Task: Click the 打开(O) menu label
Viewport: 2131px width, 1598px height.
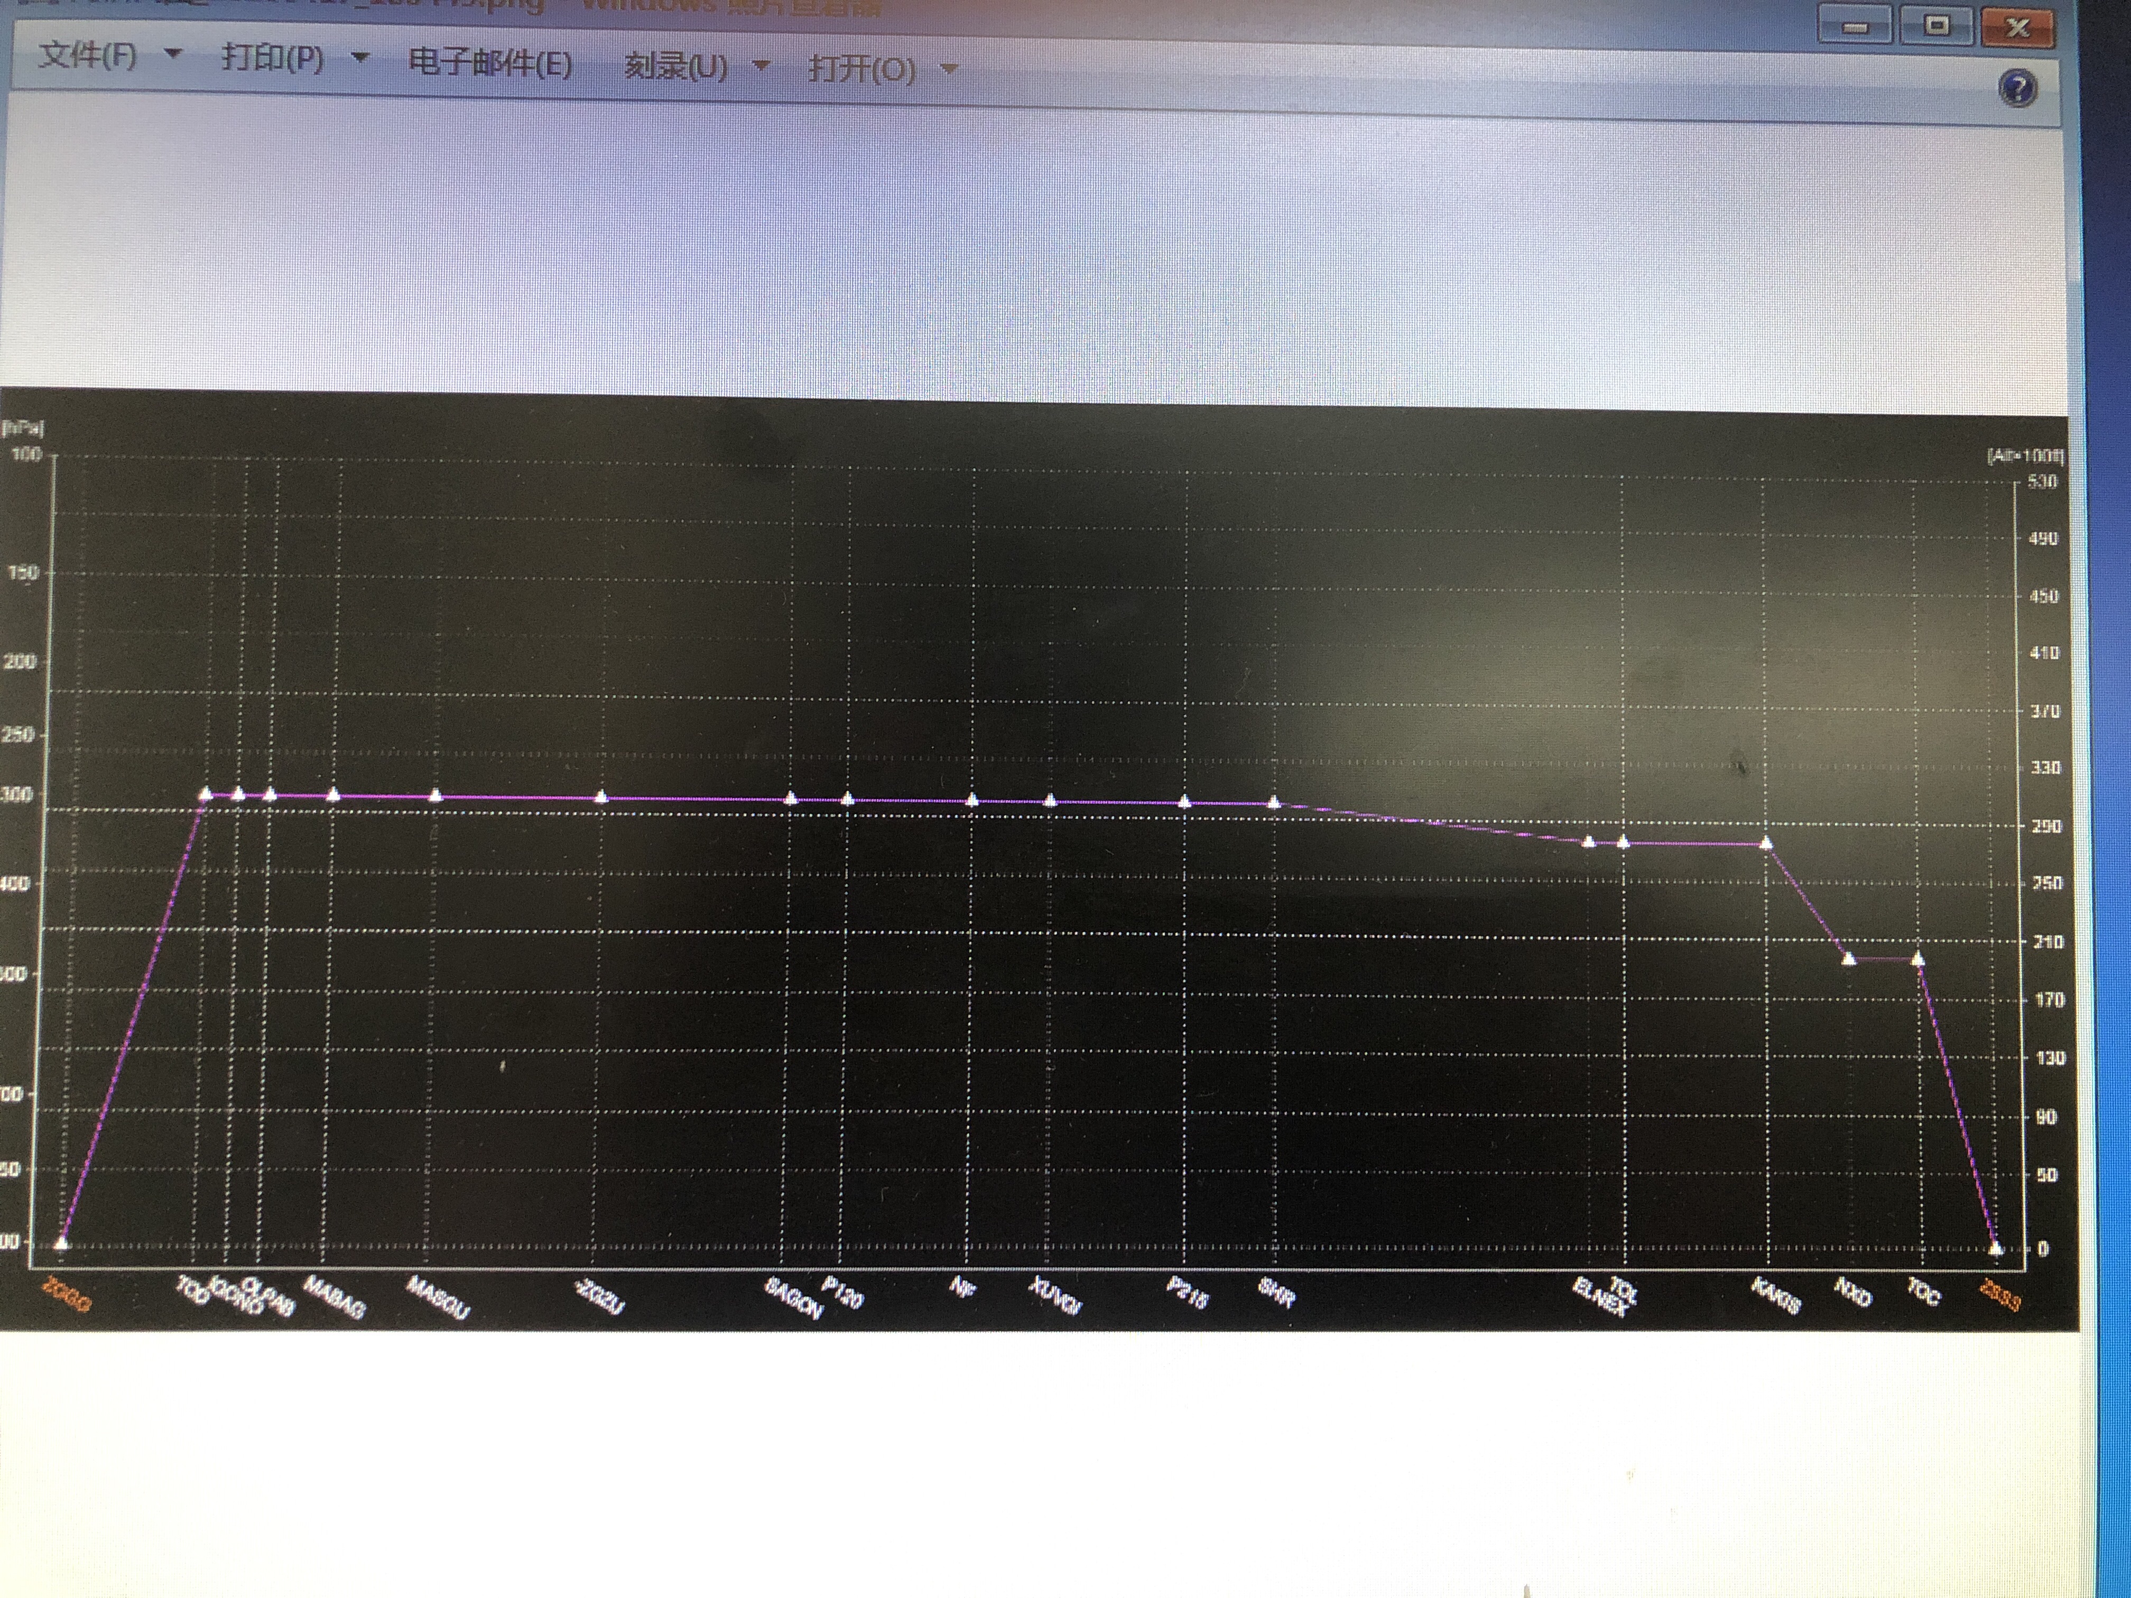Action: (862, 69)
